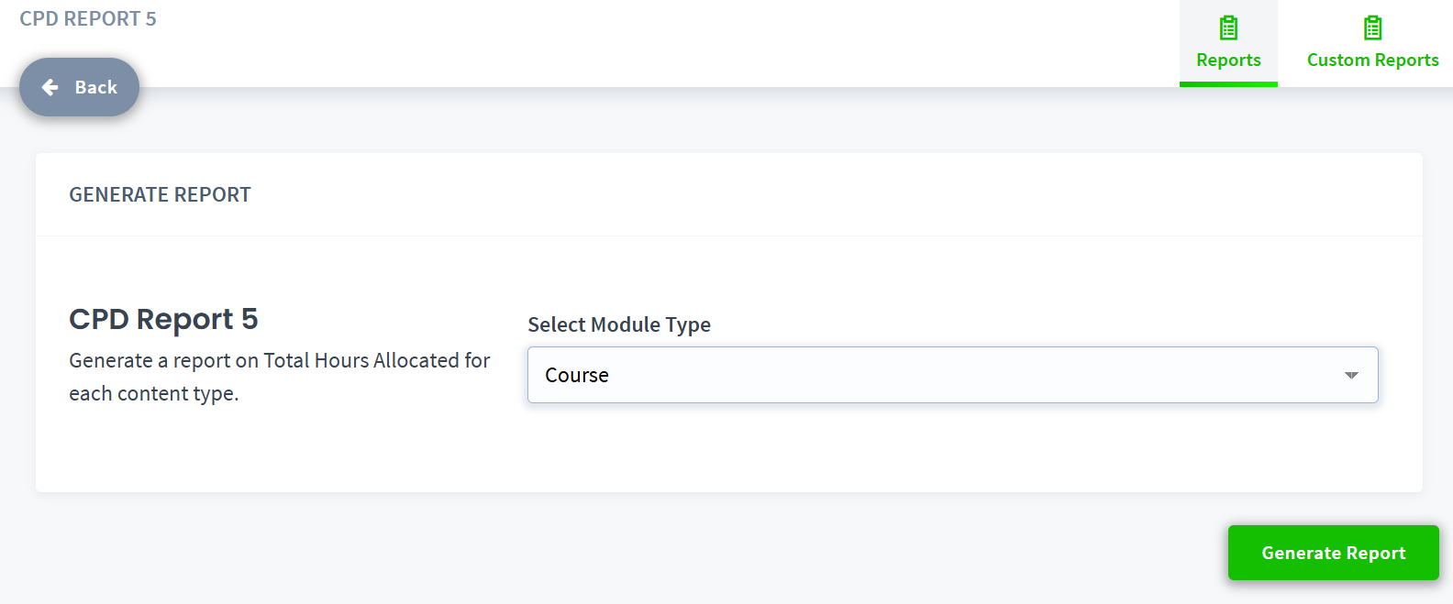
Task: Open the Select Module Type combo box
Action: (952, 375)
